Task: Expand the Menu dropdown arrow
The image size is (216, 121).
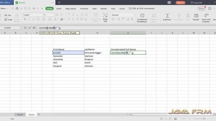Action: (8, 8)
